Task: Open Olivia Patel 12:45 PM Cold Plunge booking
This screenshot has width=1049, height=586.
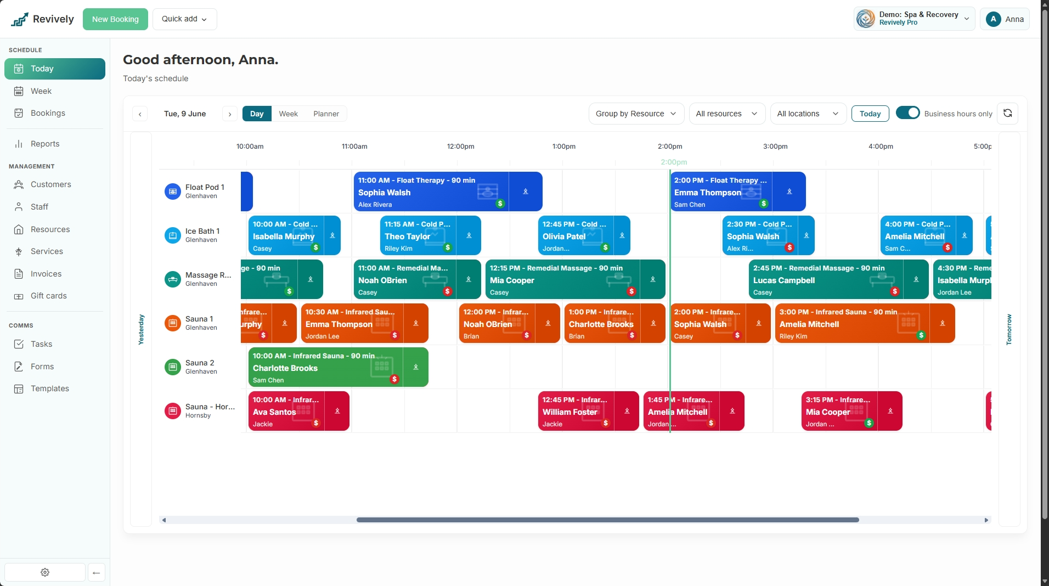Action: [x=584, y=235]
